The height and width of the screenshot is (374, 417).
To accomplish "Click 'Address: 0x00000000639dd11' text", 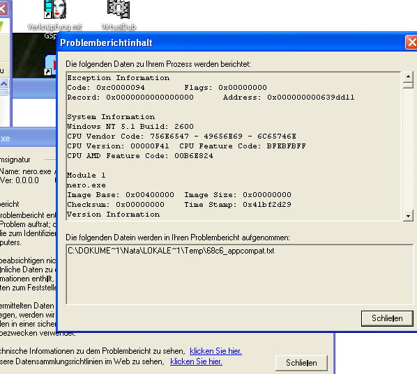I will 289,98.
